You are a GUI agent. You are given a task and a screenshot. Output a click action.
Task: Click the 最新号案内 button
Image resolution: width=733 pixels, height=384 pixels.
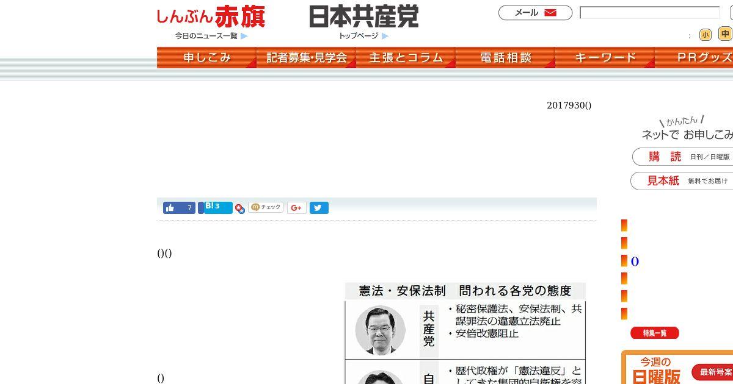pos(712,372)
